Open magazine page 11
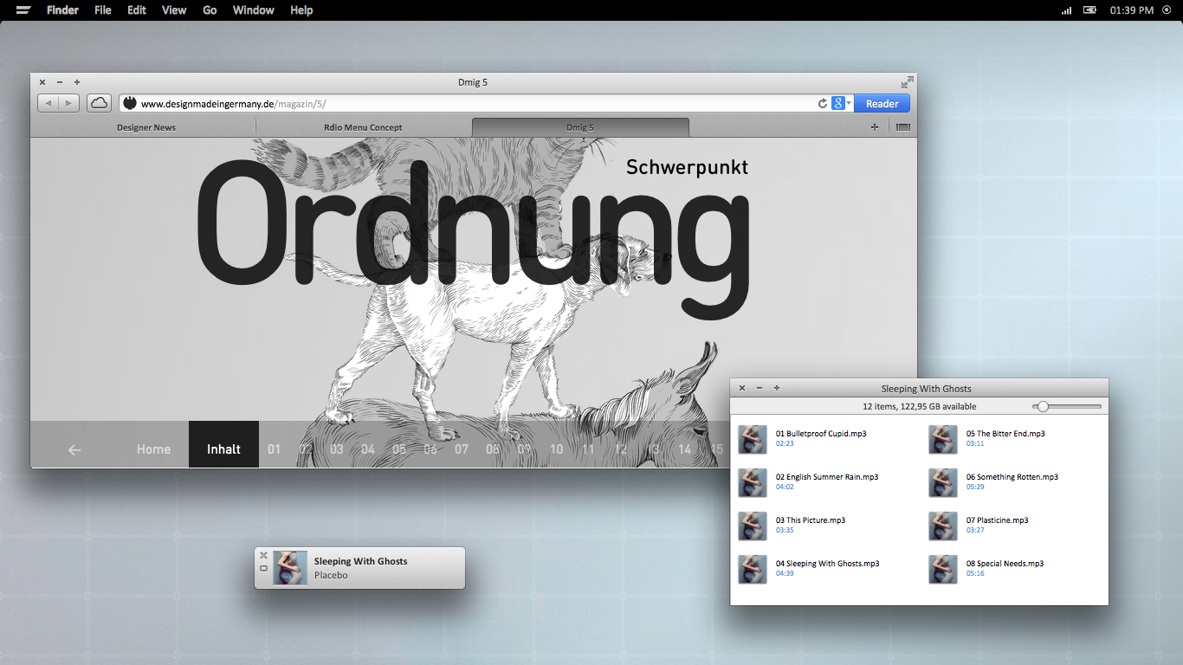Screen dimensions: 1183x665 point(589,449)
